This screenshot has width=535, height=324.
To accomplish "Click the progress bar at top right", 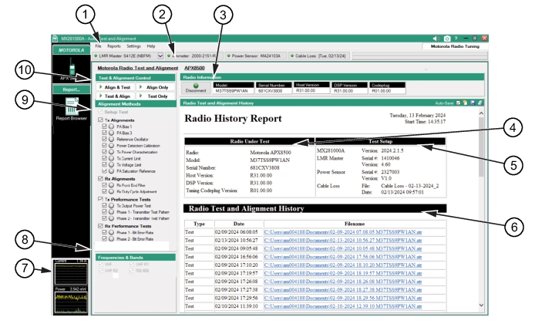I will [x=419, y=56].
